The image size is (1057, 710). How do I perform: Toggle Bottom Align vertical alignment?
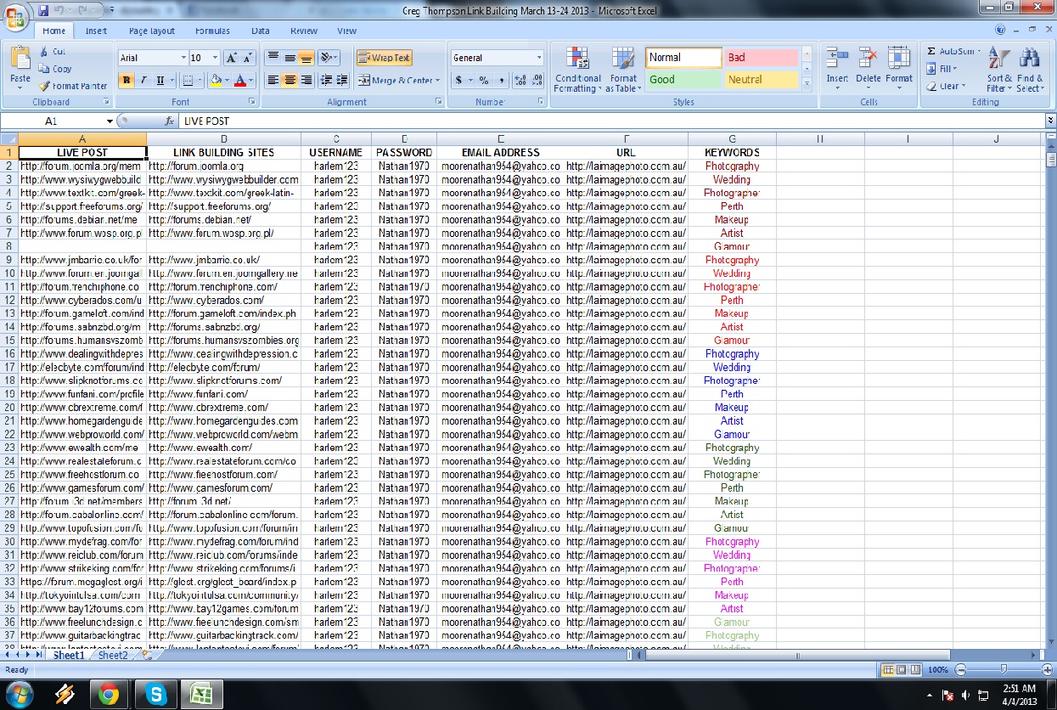[306, 58]
